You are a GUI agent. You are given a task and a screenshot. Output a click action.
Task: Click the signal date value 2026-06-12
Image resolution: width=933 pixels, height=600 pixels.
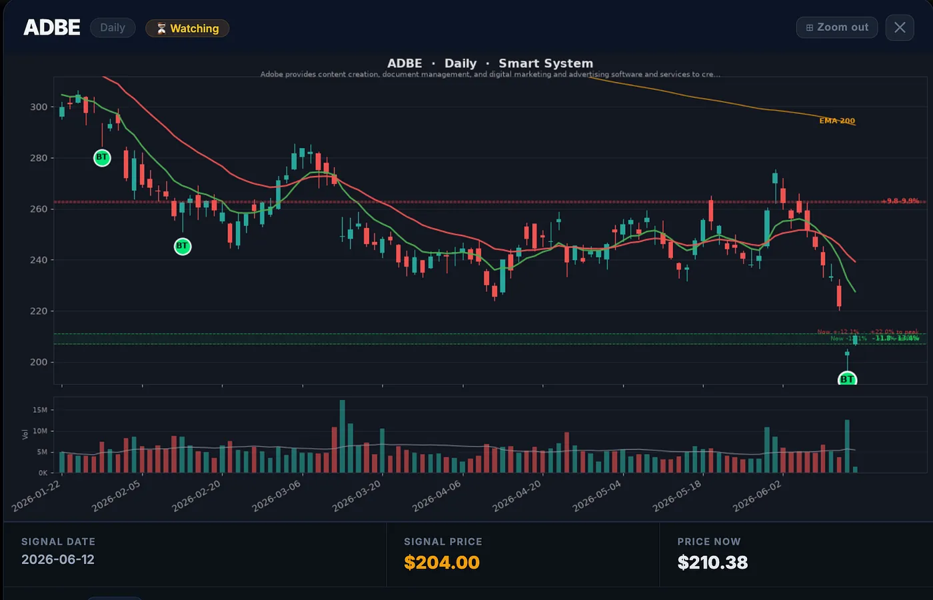coord(58,559)
